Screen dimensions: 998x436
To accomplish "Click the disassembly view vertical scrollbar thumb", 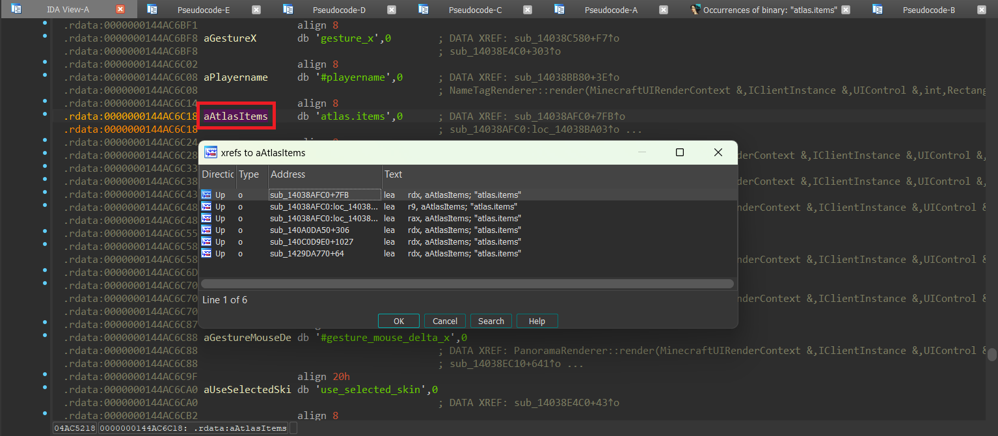I will 992,355.
